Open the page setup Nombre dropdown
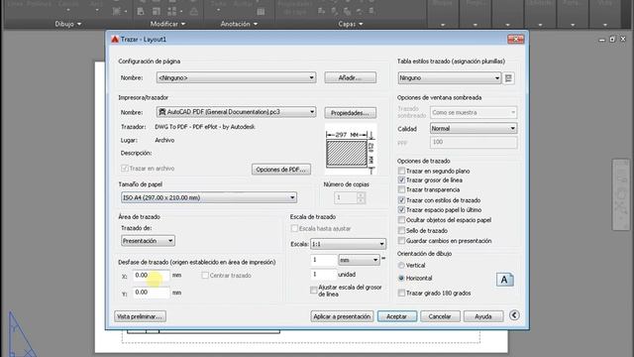This screenshot has height=357, width=634. pyautogui.click(x=236, y=77)
